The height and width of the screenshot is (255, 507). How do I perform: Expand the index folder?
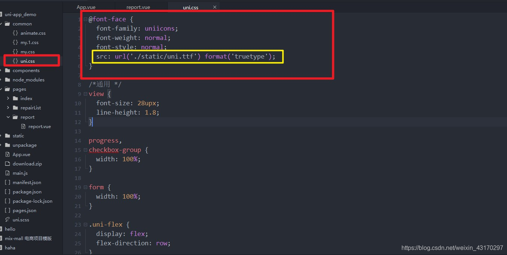pyautogui.click(x=8, y=98)
